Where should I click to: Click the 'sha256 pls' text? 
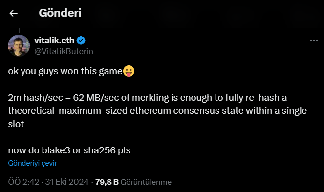point(107,150)
